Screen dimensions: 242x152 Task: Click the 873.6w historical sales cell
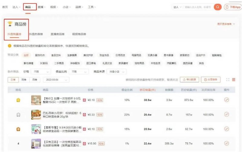point(188,100)
